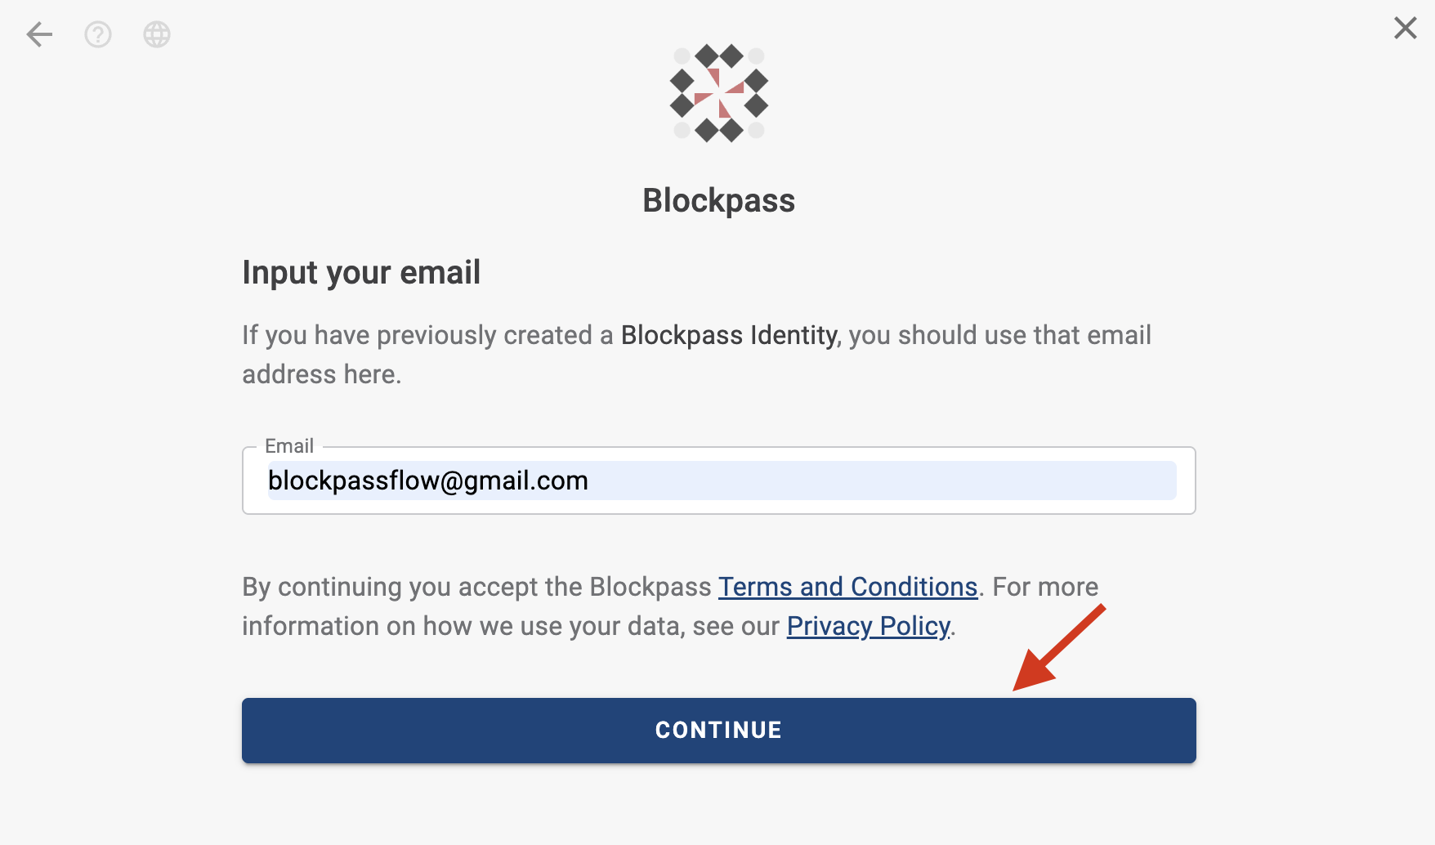This screenshot has height=845, width=1435.
Task: Click empty space right of the email address
Action: click(x=883, y=481)
